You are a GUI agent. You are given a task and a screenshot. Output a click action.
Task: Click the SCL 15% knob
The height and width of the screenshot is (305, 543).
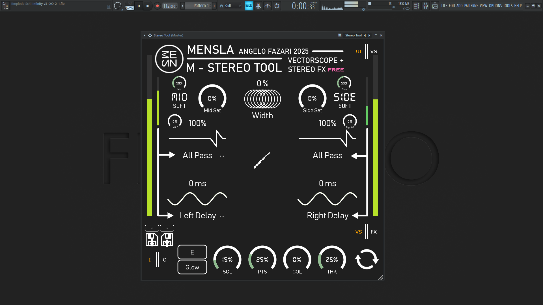(227, 259)
